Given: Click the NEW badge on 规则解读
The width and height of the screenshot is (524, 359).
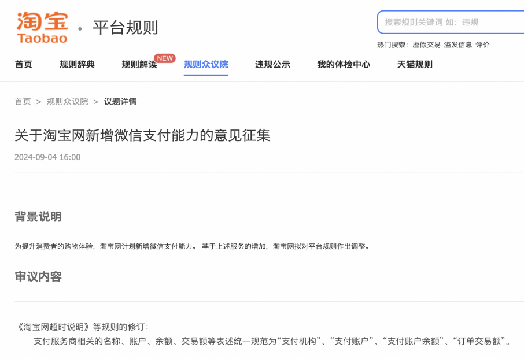Looking at the screenshot, I should pyautogui.click(x=165, y=58).
